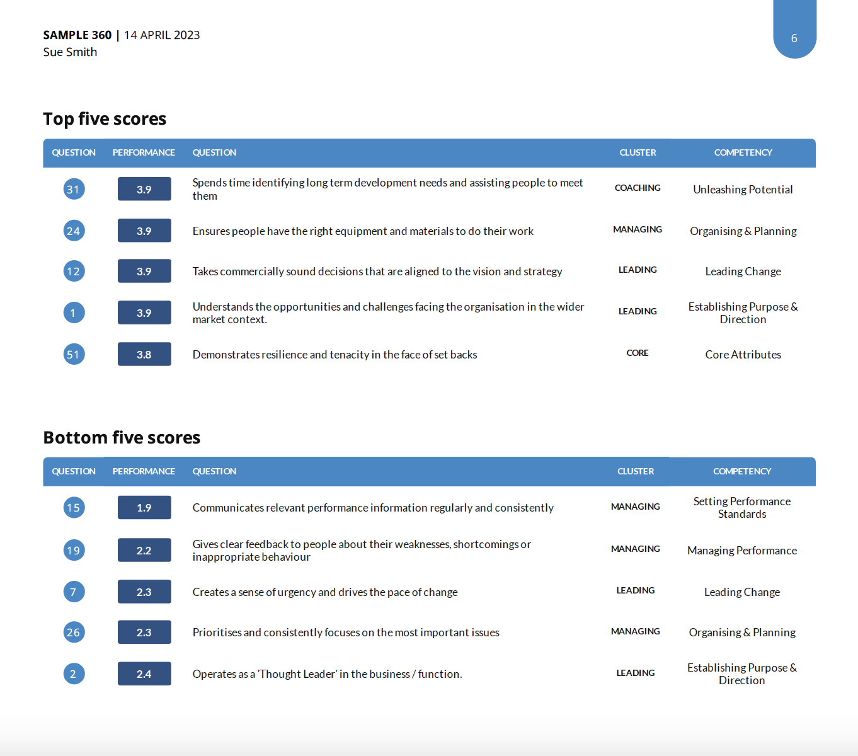Click the 2.3 score for question 7
The width and height of the screenshot is (858, 756).
pyautogui.click(x=144, y=592)
